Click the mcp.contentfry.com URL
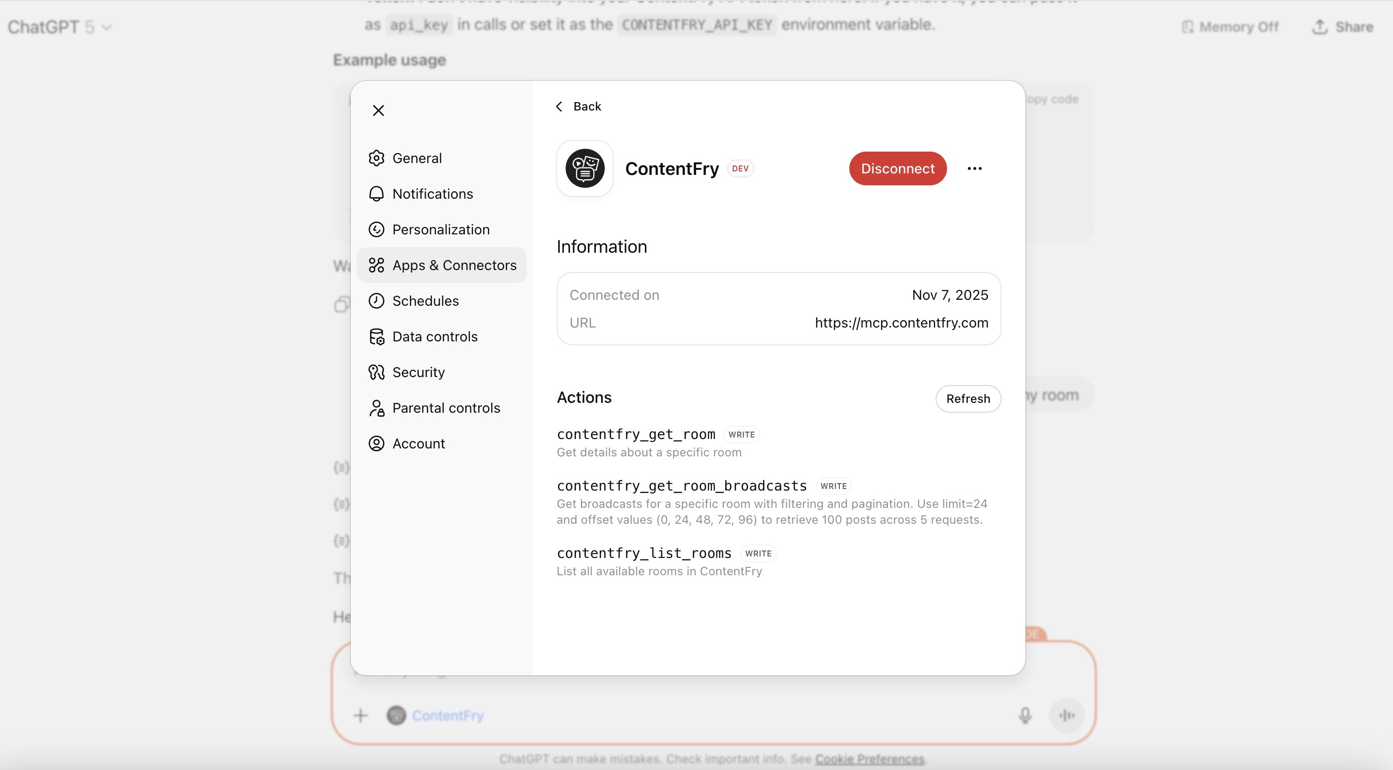 (901, 323)
